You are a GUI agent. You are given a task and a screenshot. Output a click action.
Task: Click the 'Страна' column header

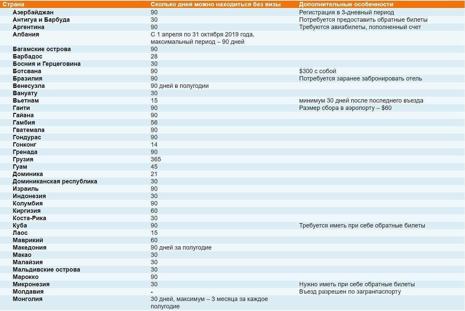(13, 4)
